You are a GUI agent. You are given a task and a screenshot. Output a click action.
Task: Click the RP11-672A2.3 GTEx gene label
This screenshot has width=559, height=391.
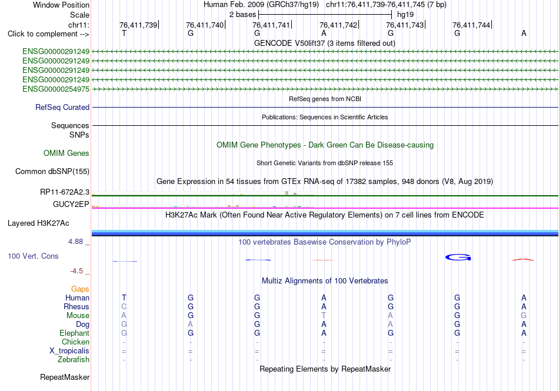coord(65,192)
